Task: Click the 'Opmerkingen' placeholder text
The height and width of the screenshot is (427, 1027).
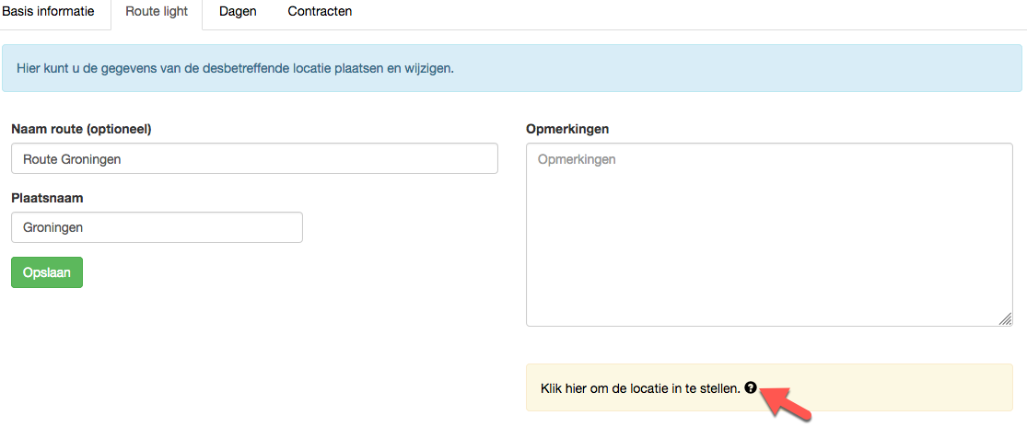Action: (577, 159)
